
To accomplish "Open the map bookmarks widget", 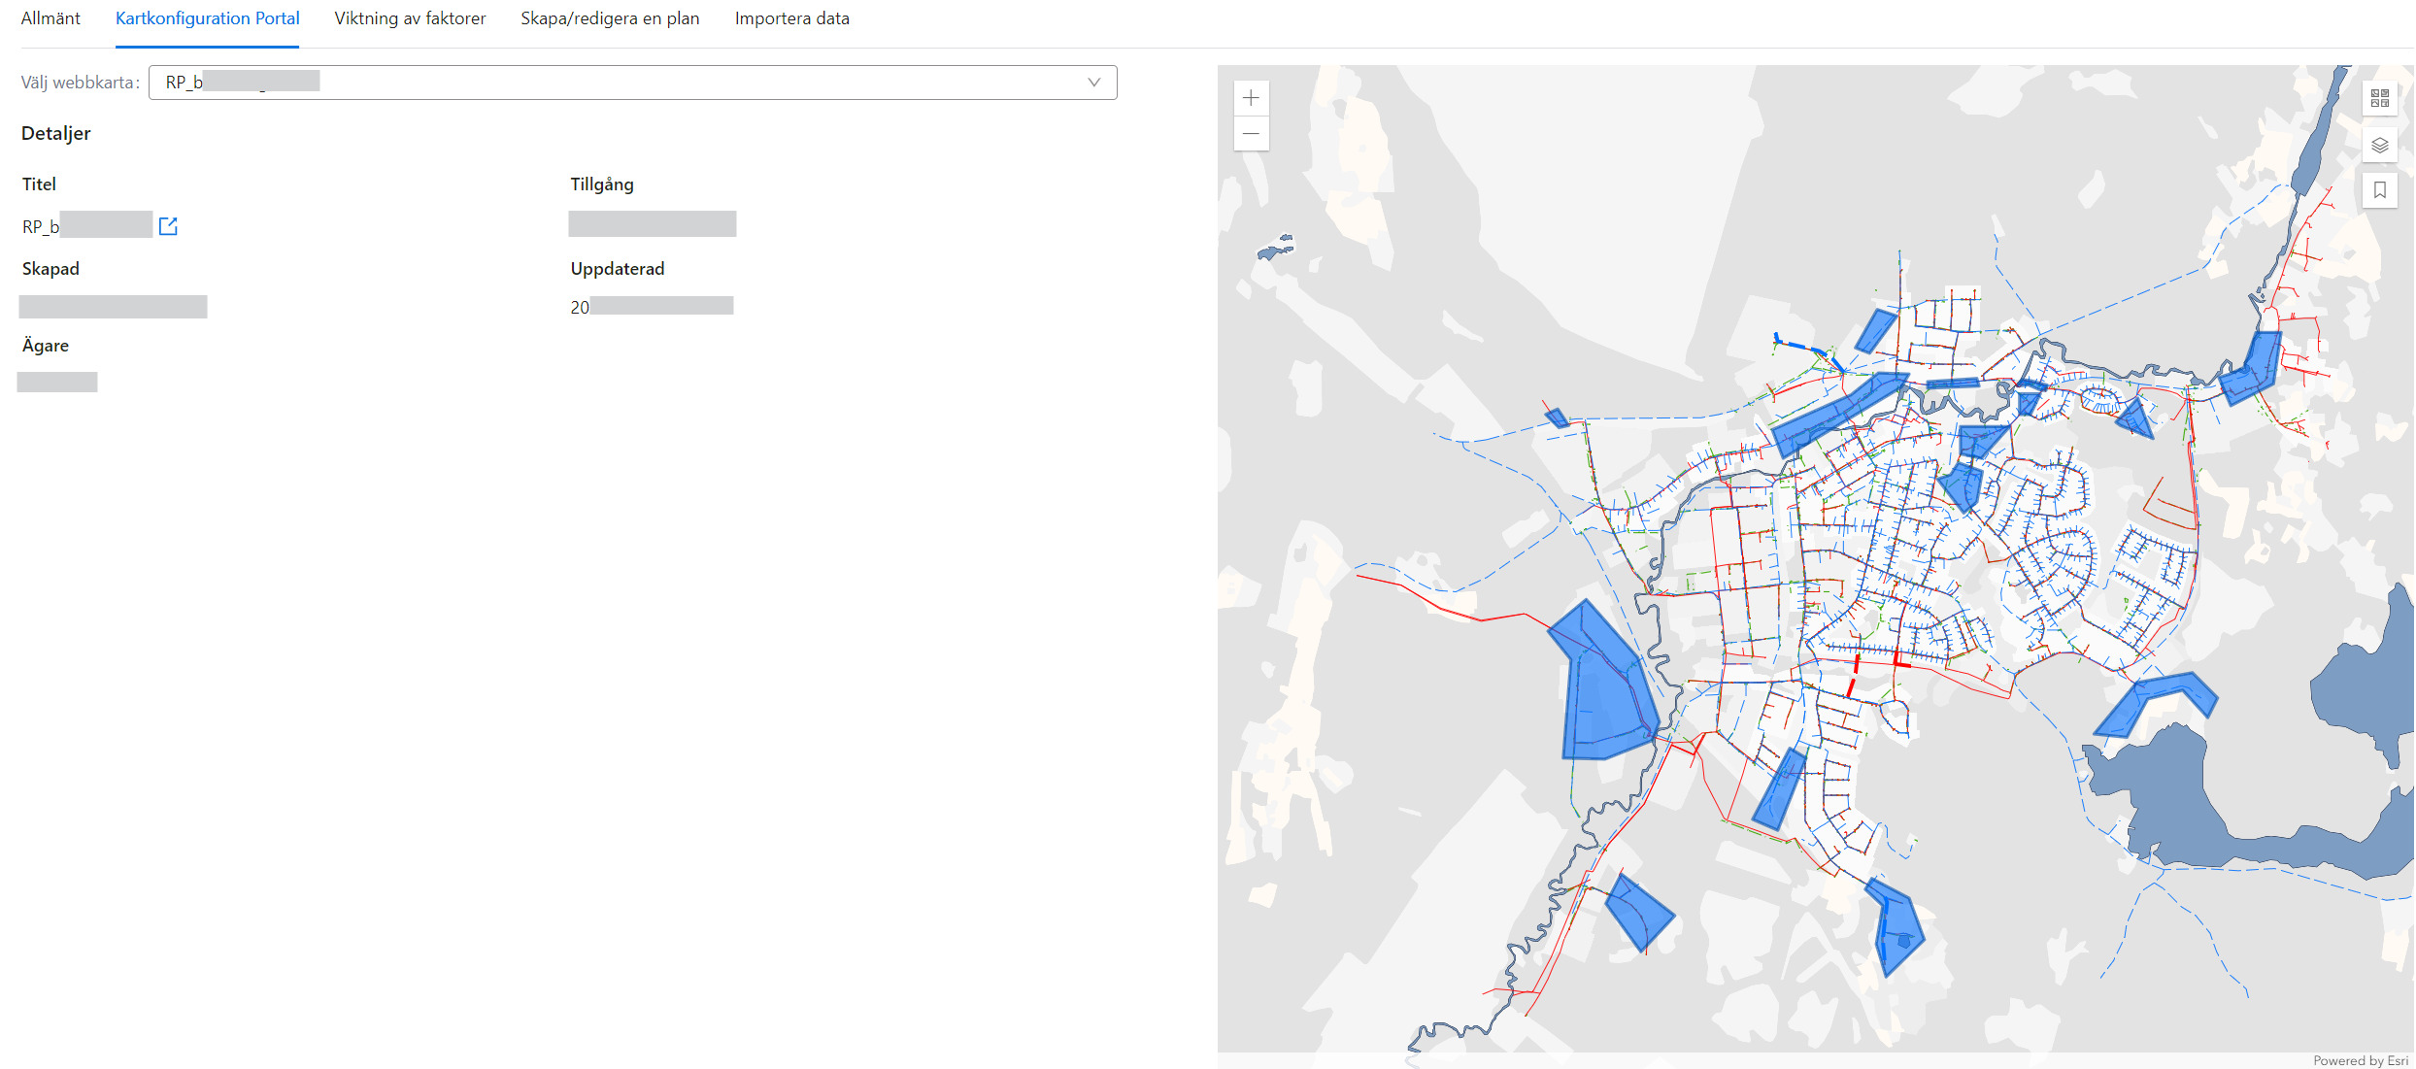I will point(2379,190).
